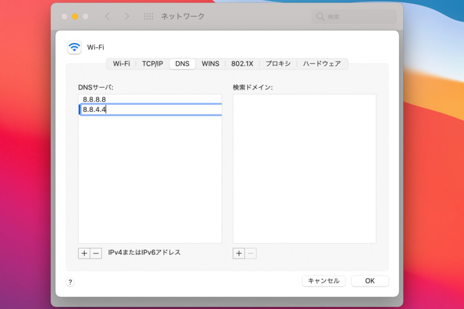Click the back arrow in Network window toolbar
This screenshot has width=464, height=309.
point(107,16)
